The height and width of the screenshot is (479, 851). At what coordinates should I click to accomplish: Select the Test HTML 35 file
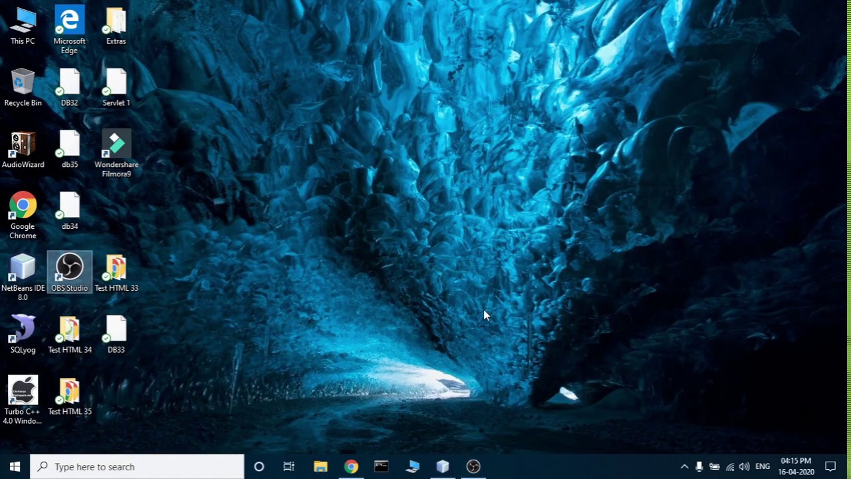69,397
